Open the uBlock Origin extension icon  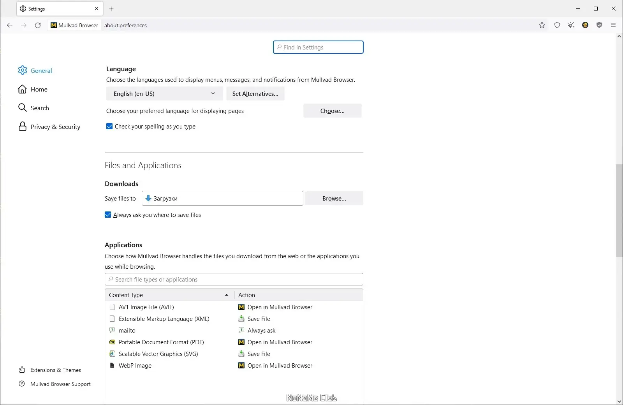[x=599, y=25]
